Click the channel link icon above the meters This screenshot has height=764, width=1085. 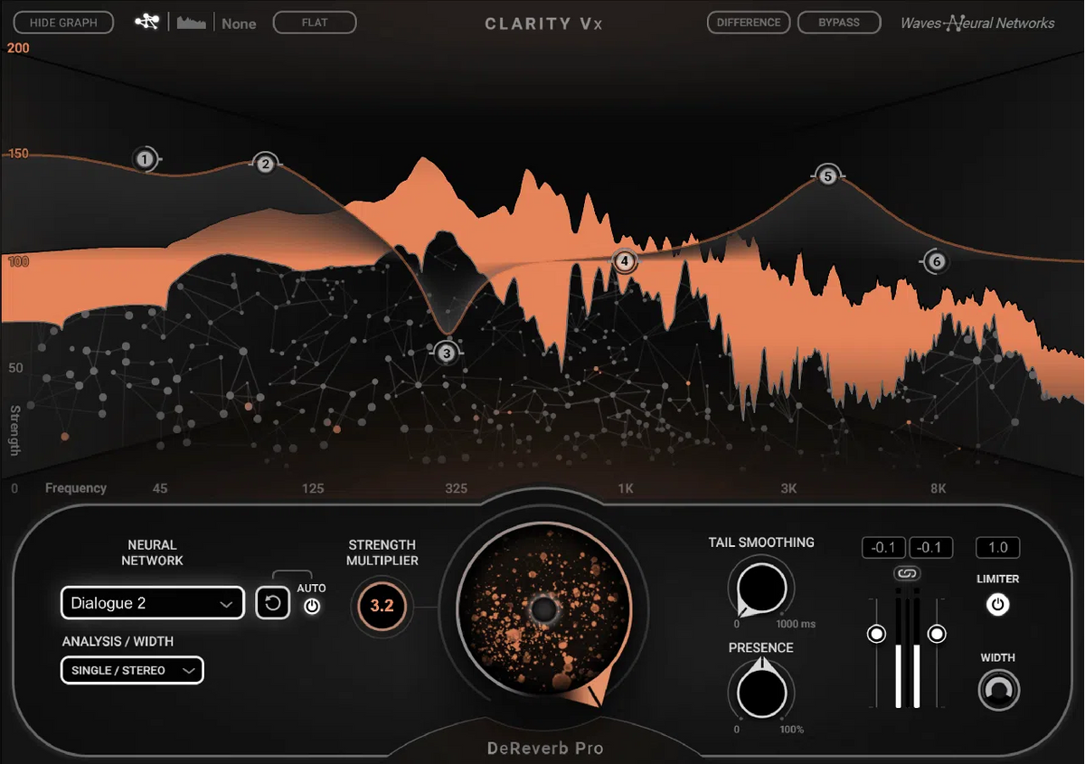click(x=906, y=573)
